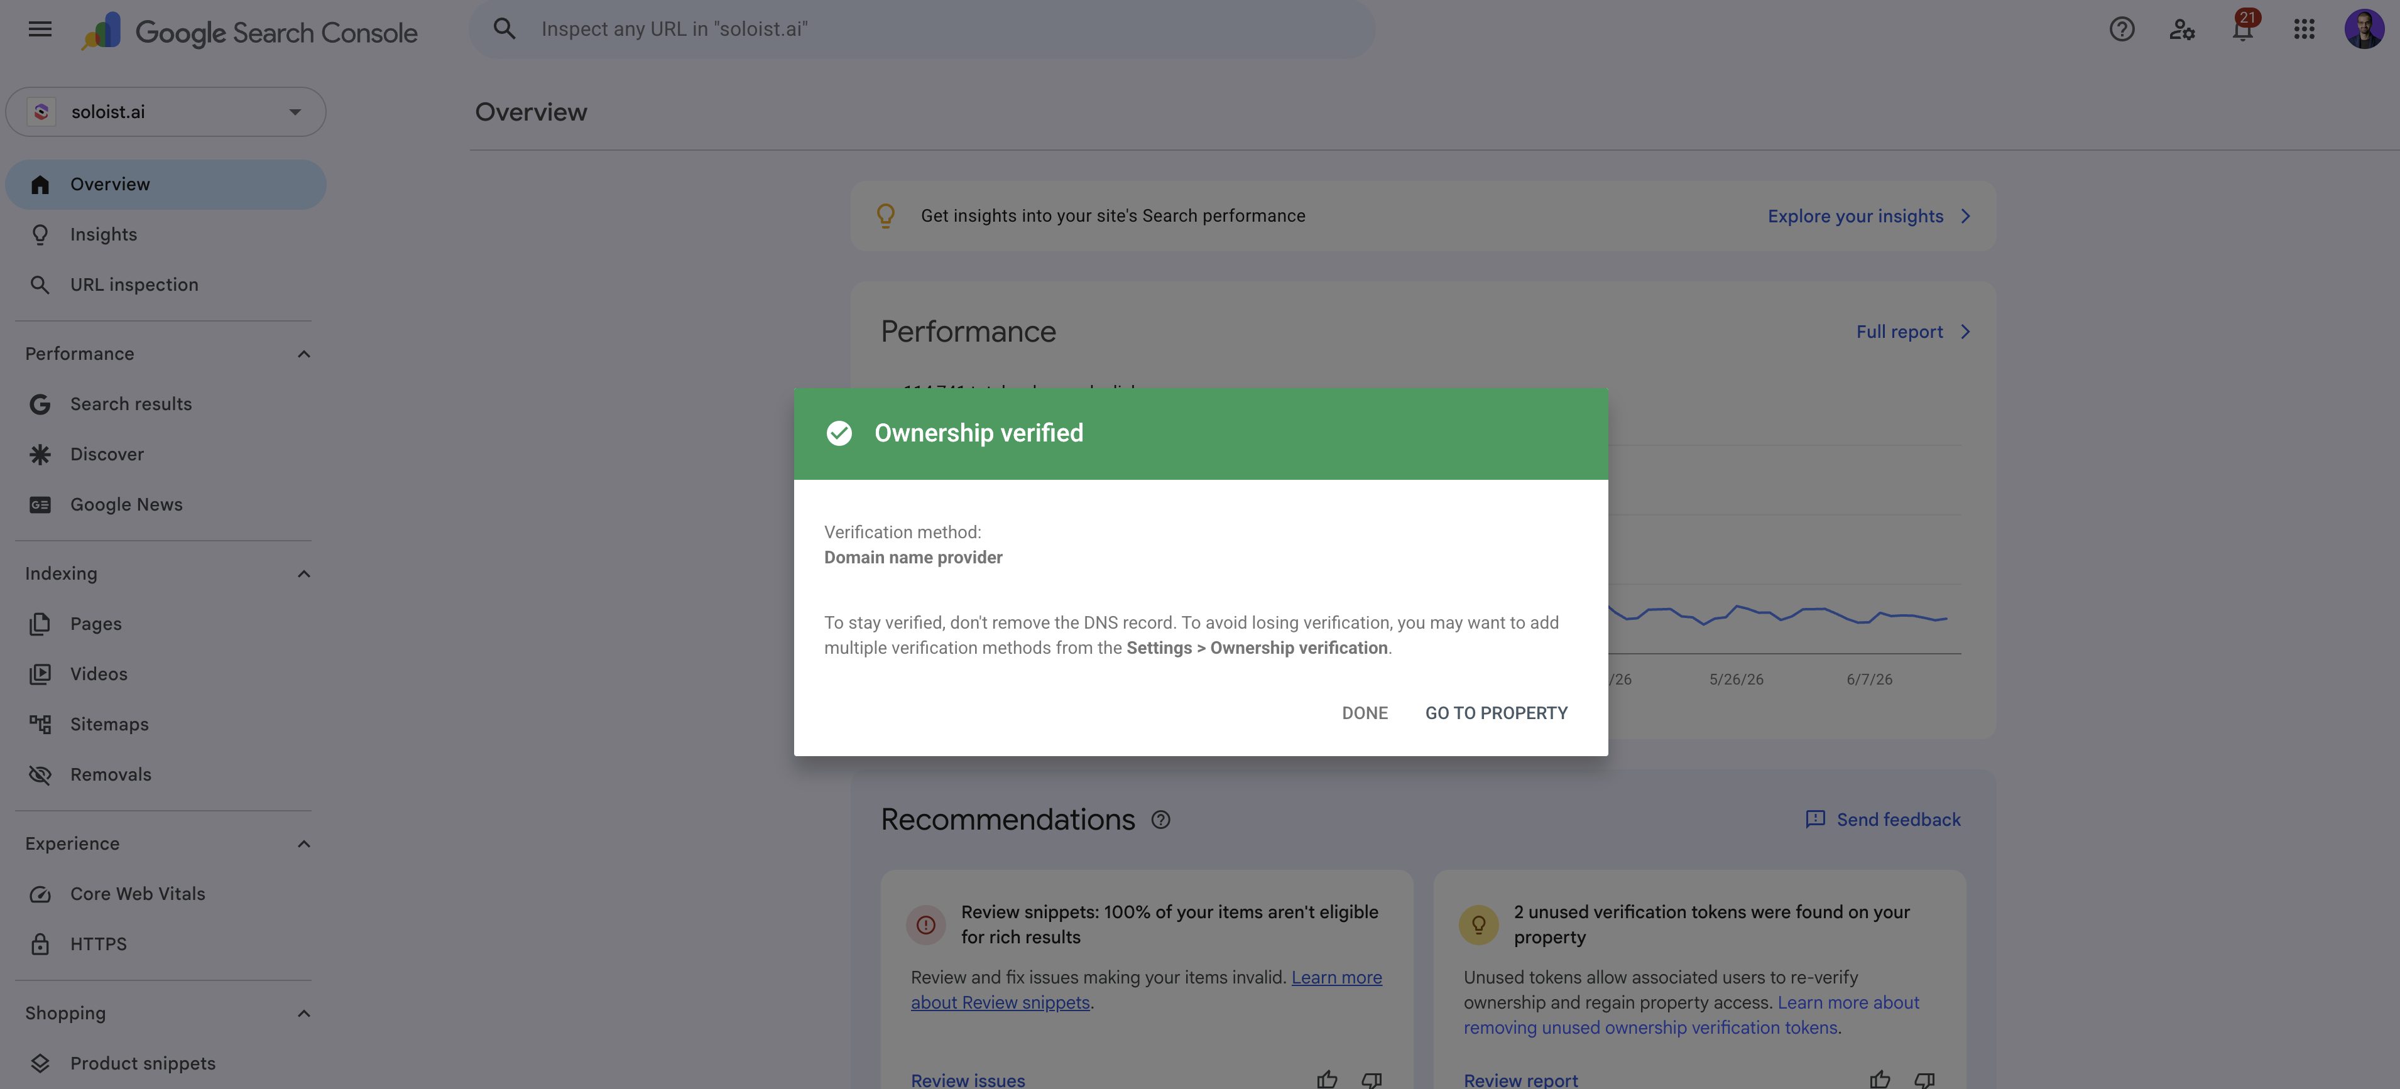Click the Review report link
Viewport: 2400px width, 1089px height.
[1520, 1081]
